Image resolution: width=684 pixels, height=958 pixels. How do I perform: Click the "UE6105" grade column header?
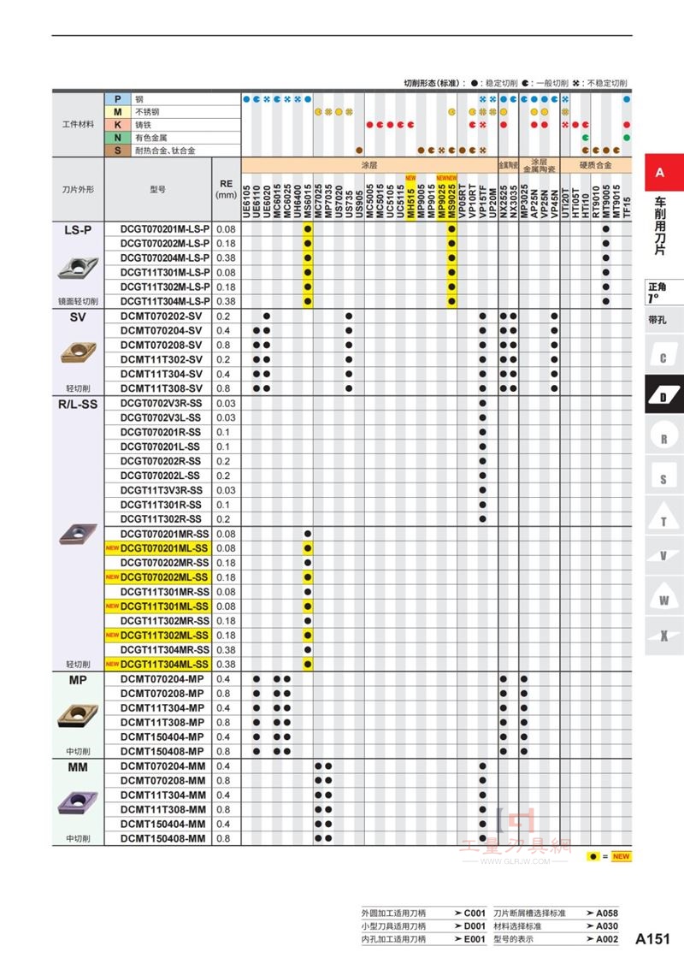[x=247, y=202]
